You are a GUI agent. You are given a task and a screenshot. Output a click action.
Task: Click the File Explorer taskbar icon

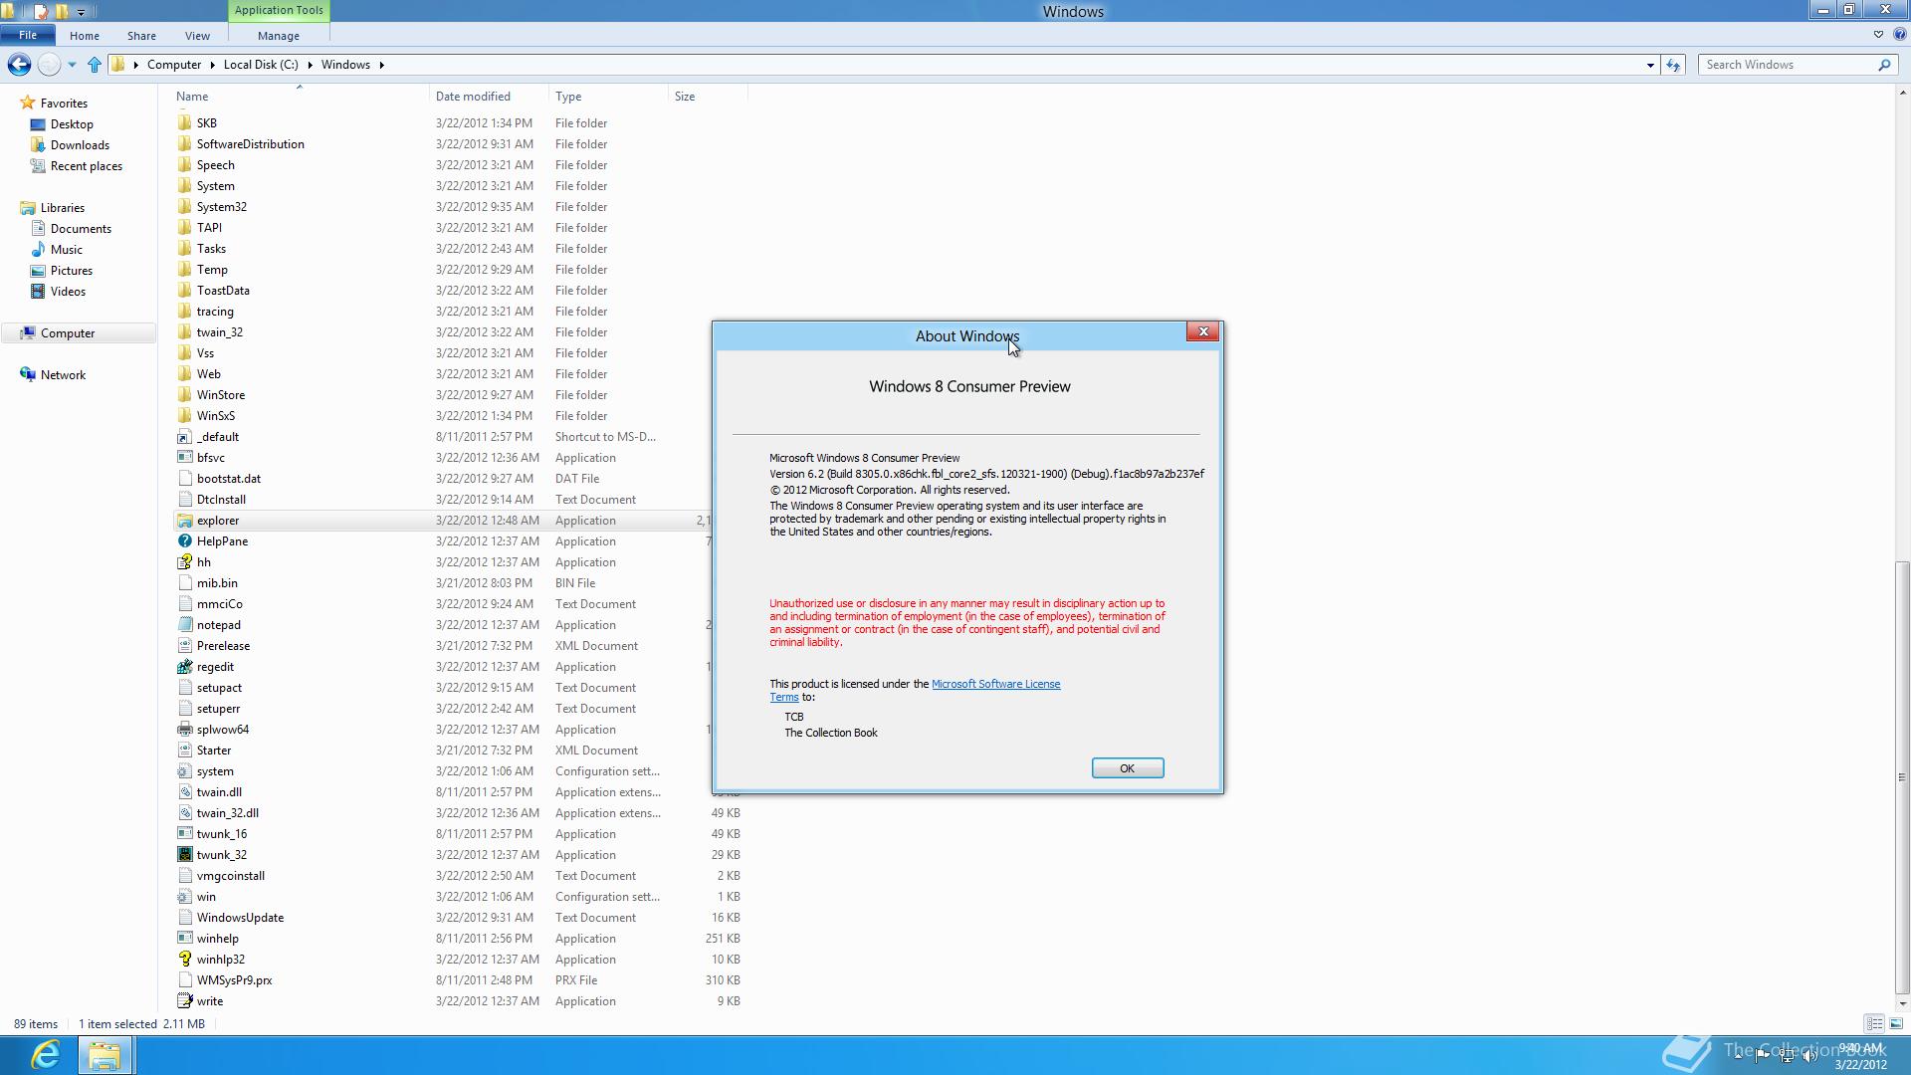pyautogui.click(x=104, y=1054)
